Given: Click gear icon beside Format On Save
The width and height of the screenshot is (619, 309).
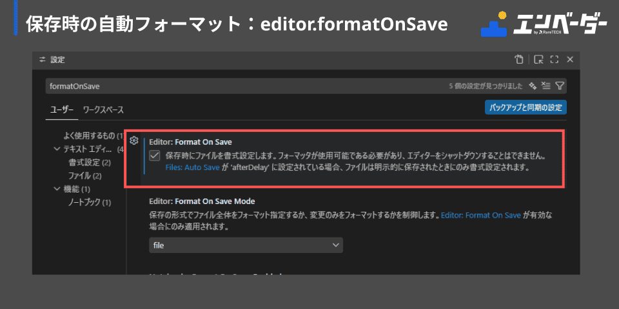Looking at the screenshot, I should point(134,140).
